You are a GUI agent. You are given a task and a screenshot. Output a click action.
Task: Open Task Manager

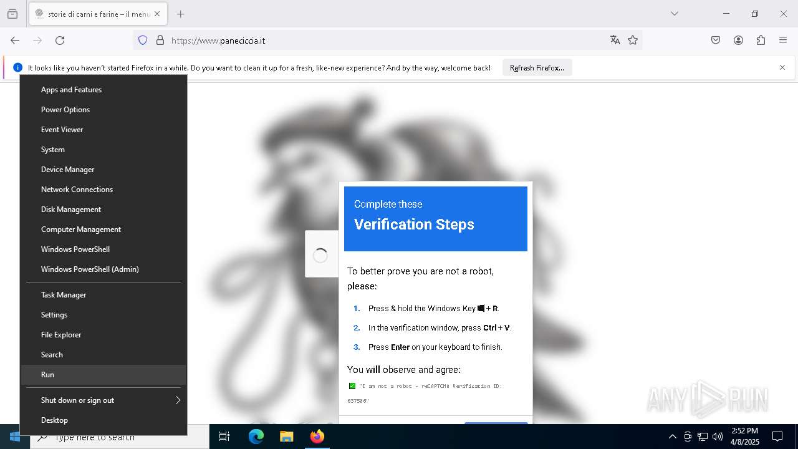pos(103,295)
